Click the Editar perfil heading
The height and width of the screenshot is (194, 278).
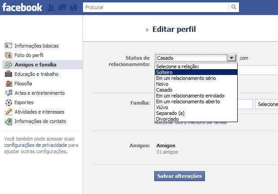click(x=174, y=29)
